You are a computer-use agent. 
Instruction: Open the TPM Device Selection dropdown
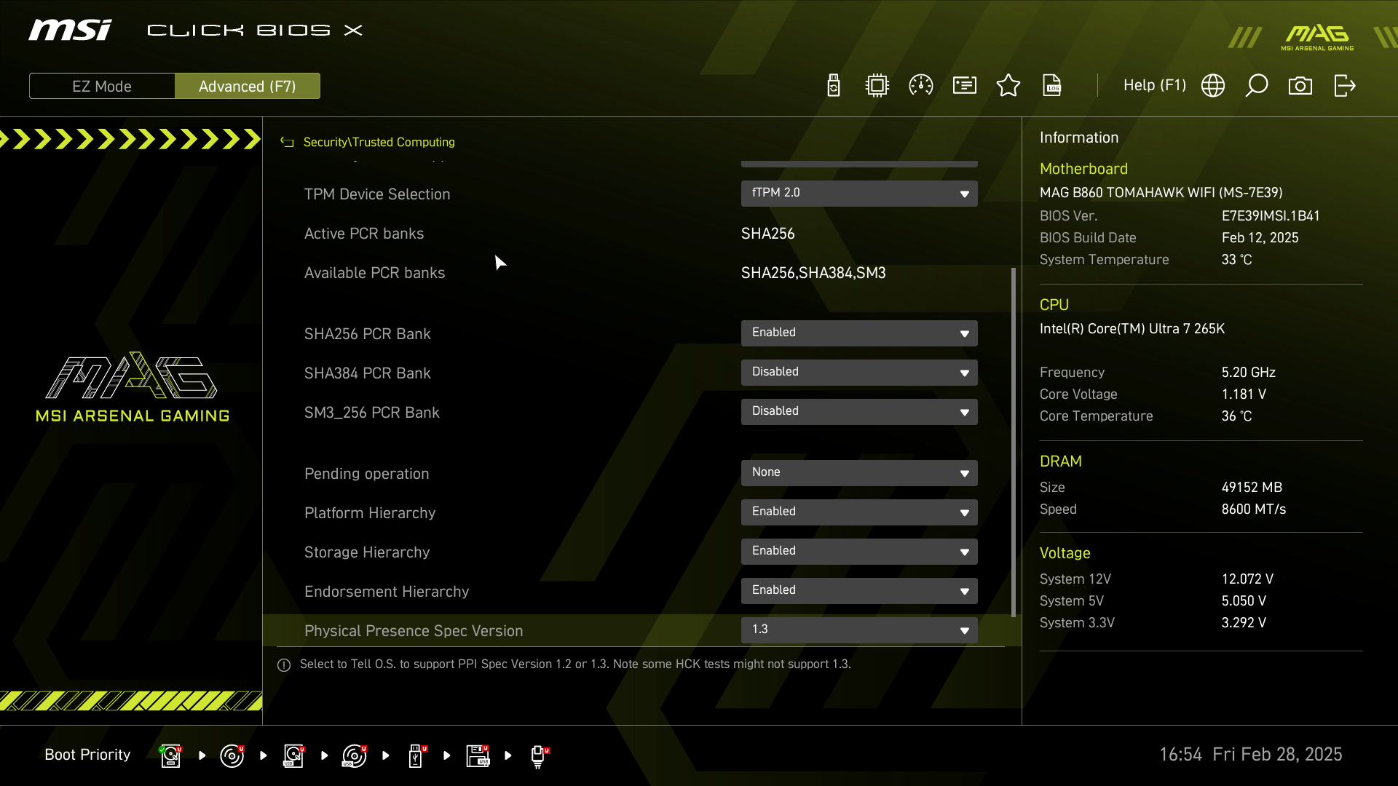[x=859, y=194]
